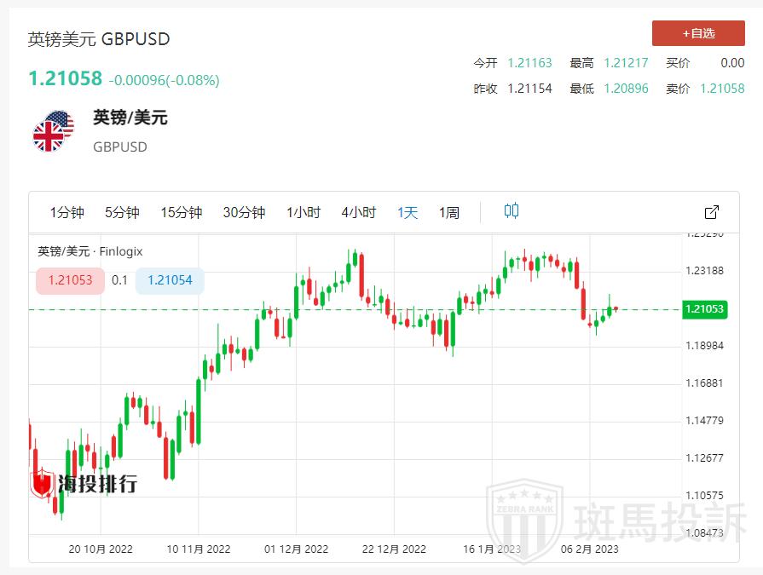Click the candlestick chart type icon
763x575 pixels.
click(x=512, y=211)
